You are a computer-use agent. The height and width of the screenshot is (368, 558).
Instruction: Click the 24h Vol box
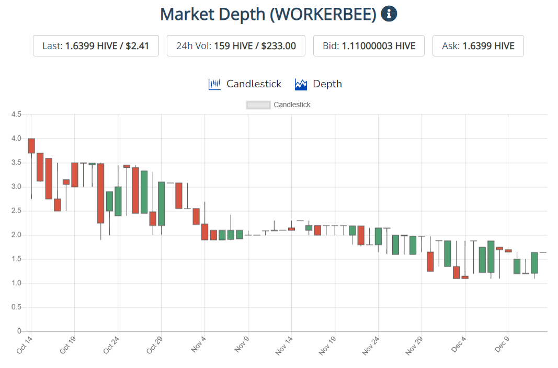[x=236, y=46]
